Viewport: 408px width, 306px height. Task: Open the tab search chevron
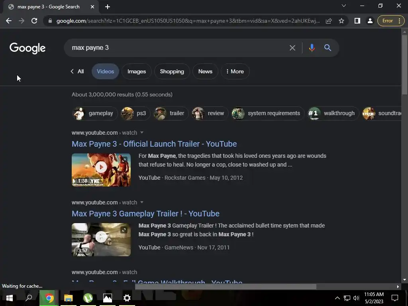(344, 6)
